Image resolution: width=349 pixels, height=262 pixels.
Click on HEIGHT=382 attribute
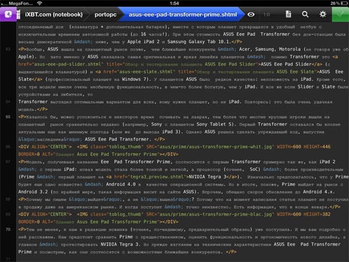[317, 214]
